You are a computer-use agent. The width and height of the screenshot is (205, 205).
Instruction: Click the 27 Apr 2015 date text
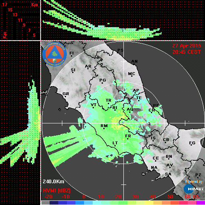click(x=187, y=46)
